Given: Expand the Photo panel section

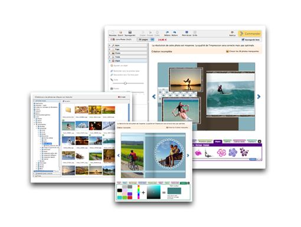Looking at the screenshot, I should coord(127,53).
